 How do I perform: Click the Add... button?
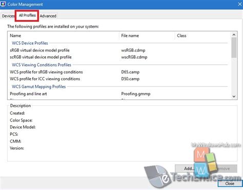pyautogui.click(x=189, y=169)
